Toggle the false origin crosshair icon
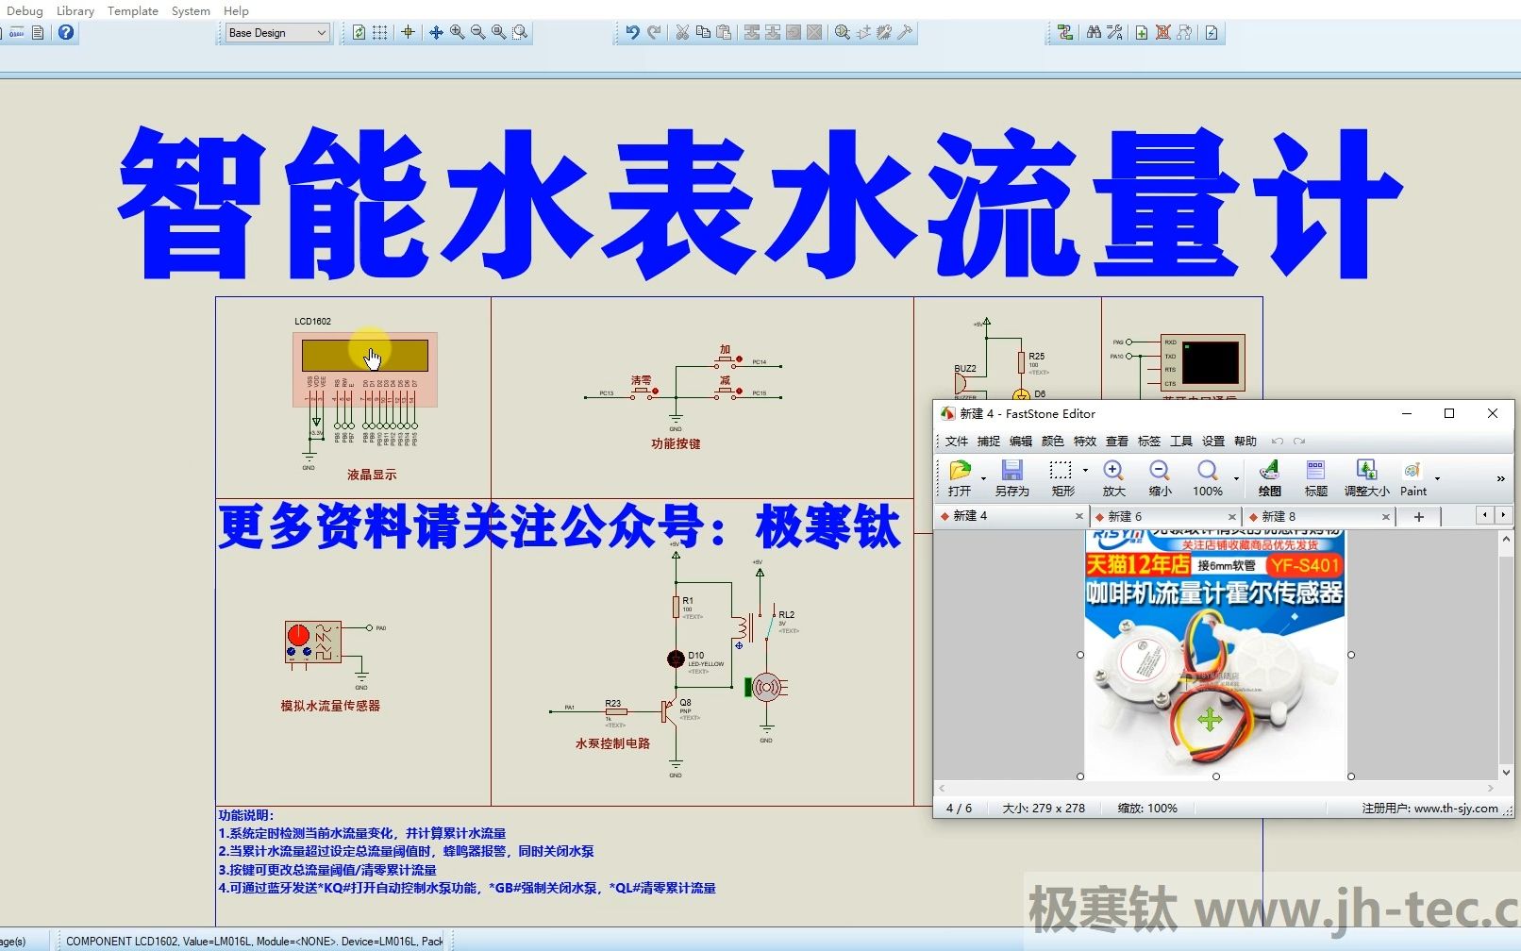The image size is (1521, 951). 408,32
